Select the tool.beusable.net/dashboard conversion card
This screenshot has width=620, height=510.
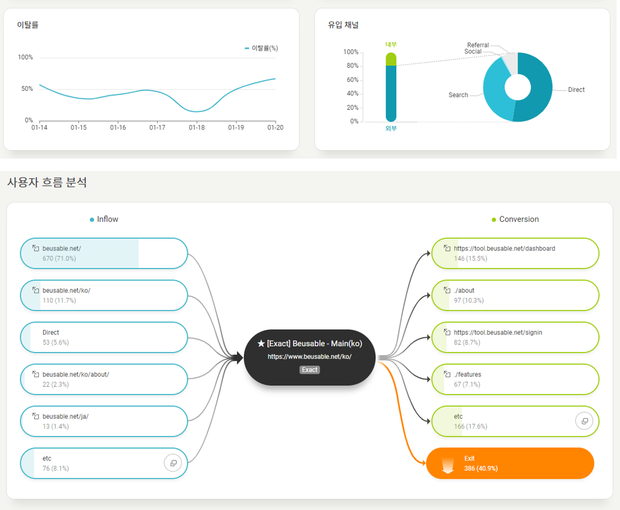(x=515, y=253)
